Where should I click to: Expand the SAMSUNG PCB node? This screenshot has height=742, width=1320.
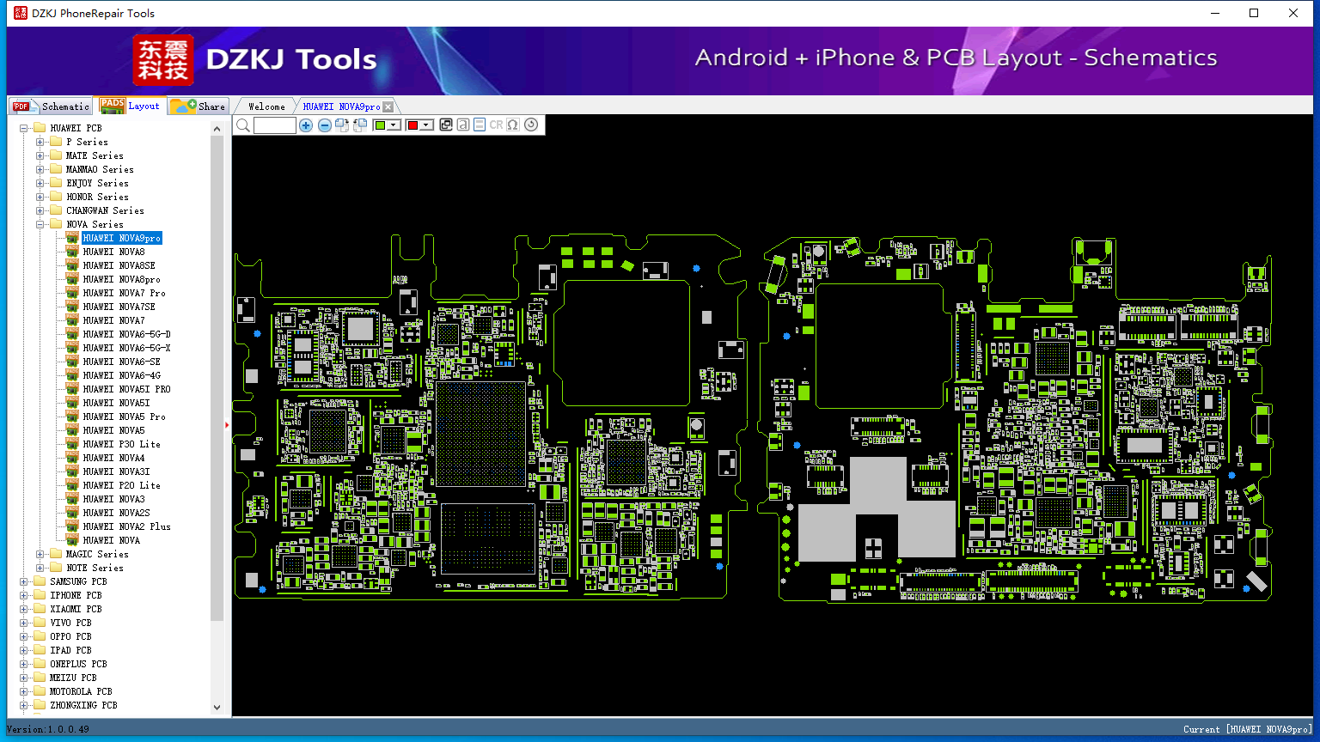[x=24, y=582]
